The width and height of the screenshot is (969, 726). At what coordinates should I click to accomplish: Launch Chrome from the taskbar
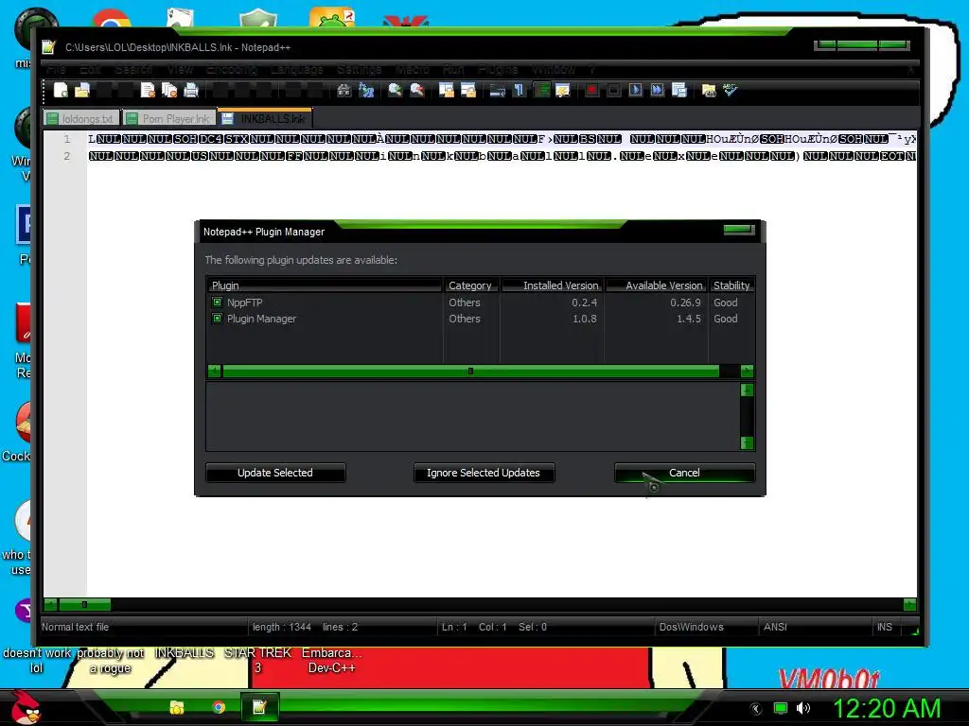219,707
